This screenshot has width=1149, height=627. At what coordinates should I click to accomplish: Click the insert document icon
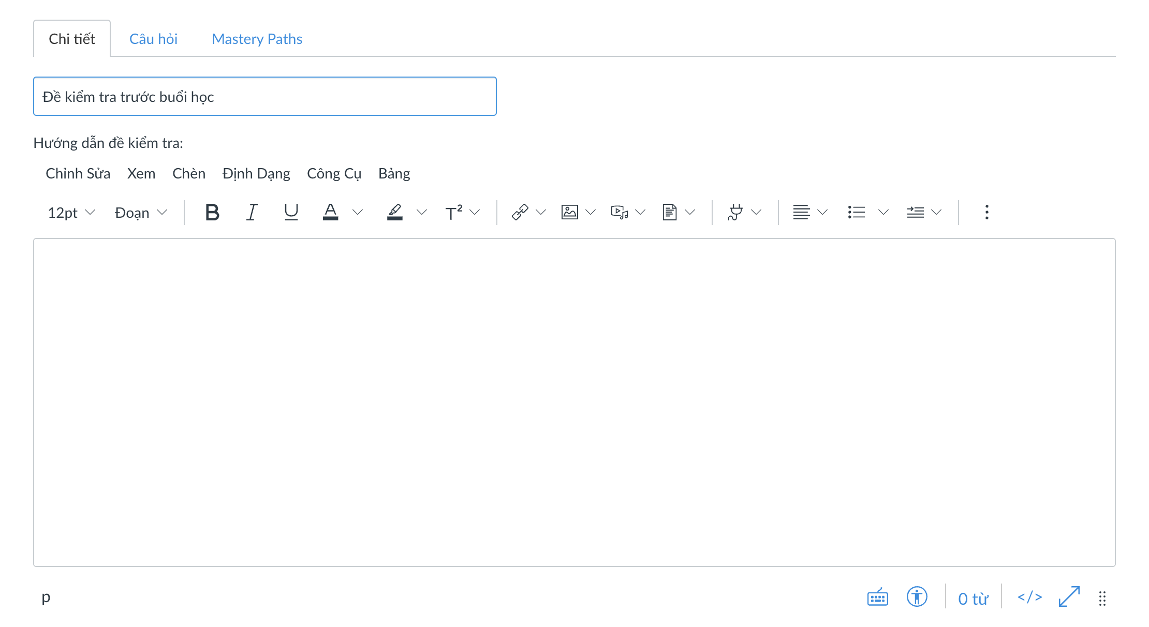[669, 212]
